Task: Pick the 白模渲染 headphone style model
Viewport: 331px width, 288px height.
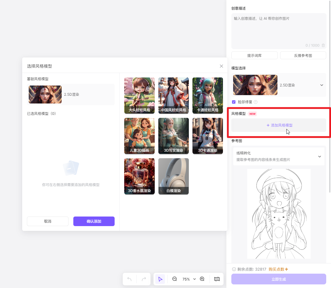Action: pos(174,176)
